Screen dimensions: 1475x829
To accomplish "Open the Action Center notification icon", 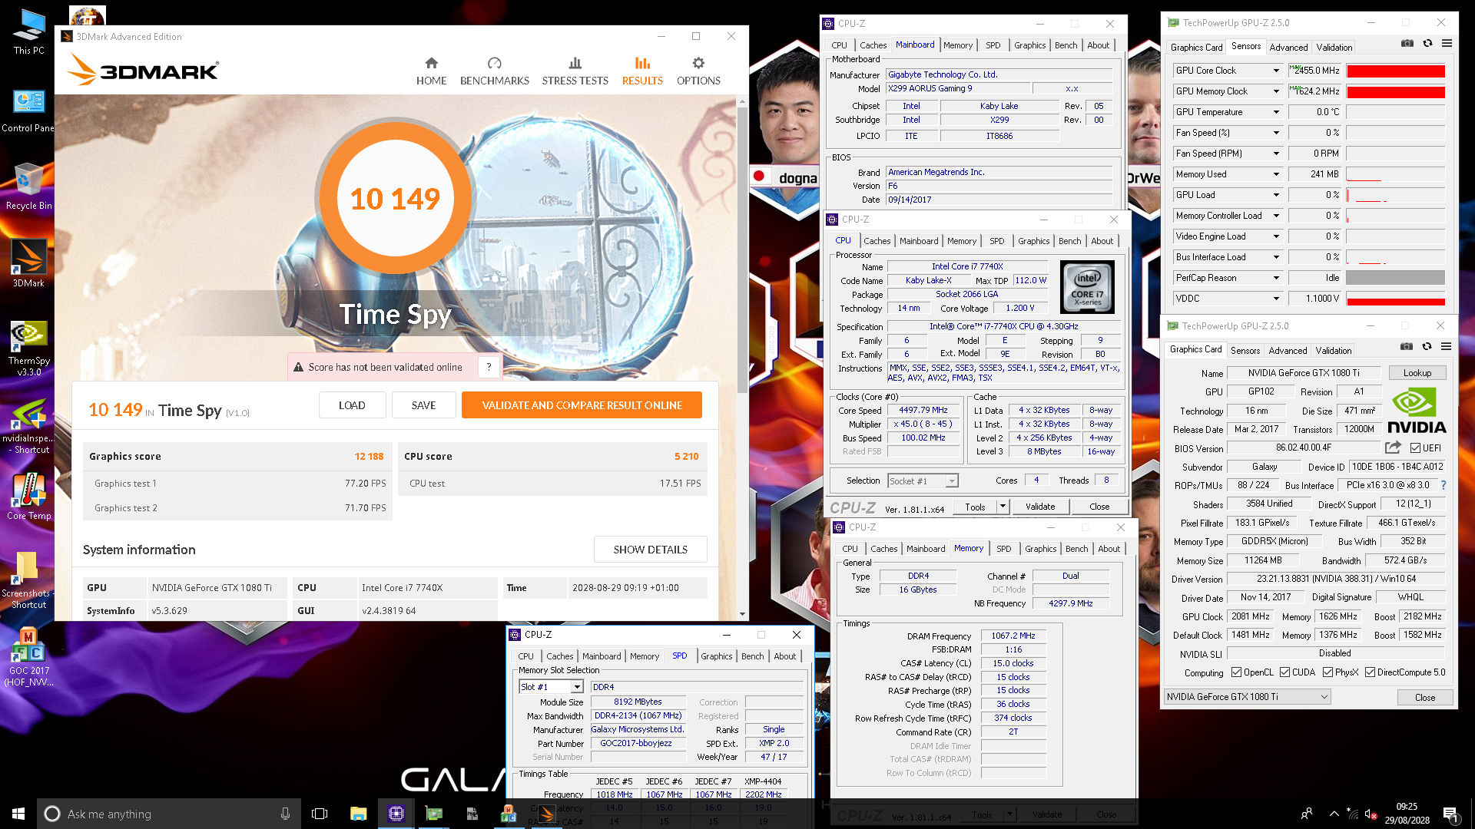I will (1450, 814).
